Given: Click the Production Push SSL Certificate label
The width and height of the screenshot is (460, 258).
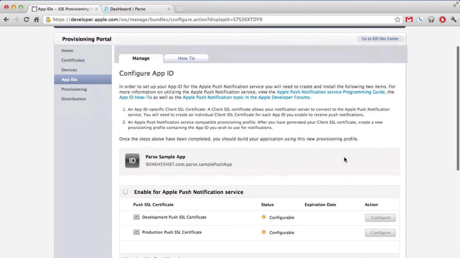Looking at the screenshot, I should (172, 232).
